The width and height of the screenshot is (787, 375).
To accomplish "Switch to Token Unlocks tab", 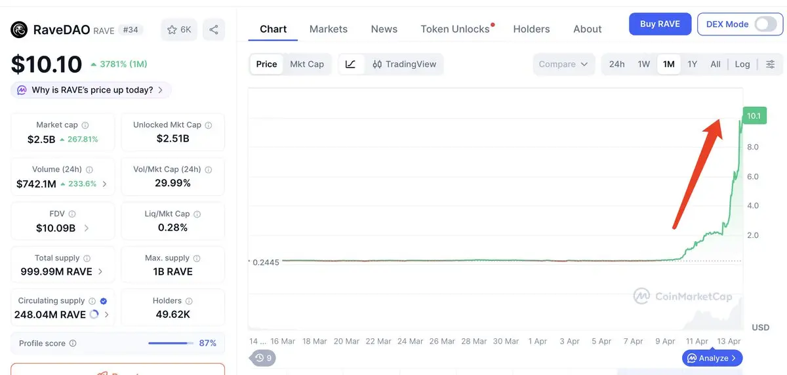I will pyautogui.click(x=455, y=29).
